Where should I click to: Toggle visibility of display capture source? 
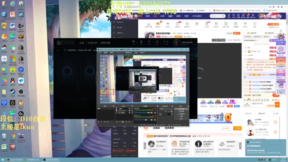click(x=130, y=113)
